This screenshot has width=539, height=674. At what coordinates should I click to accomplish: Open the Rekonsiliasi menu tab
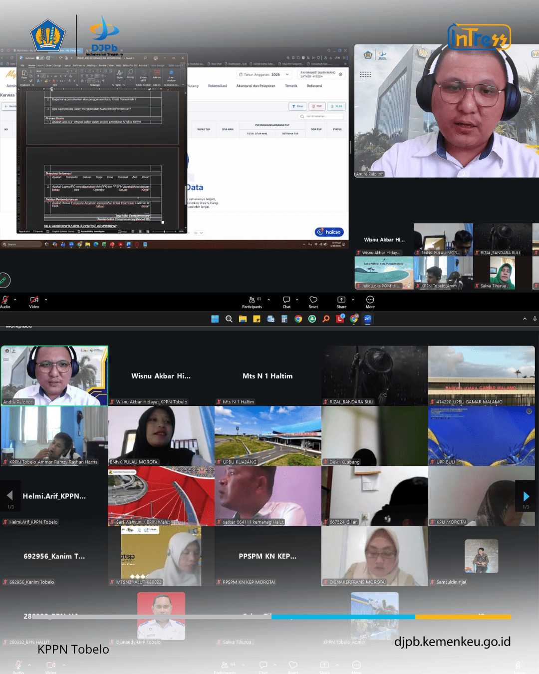pos(217,86)
